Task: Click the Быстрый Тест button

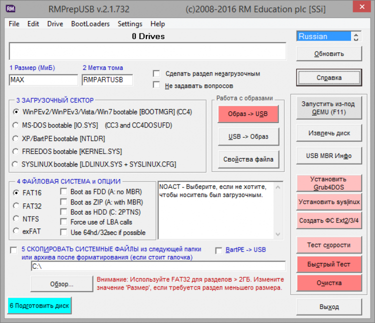Action: pyautogui.click(x=329, y=264)
